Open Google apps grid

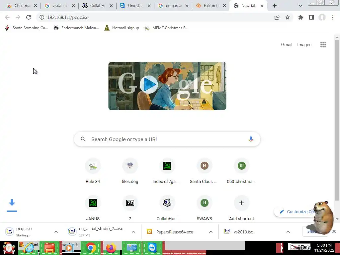pos(323,45)
